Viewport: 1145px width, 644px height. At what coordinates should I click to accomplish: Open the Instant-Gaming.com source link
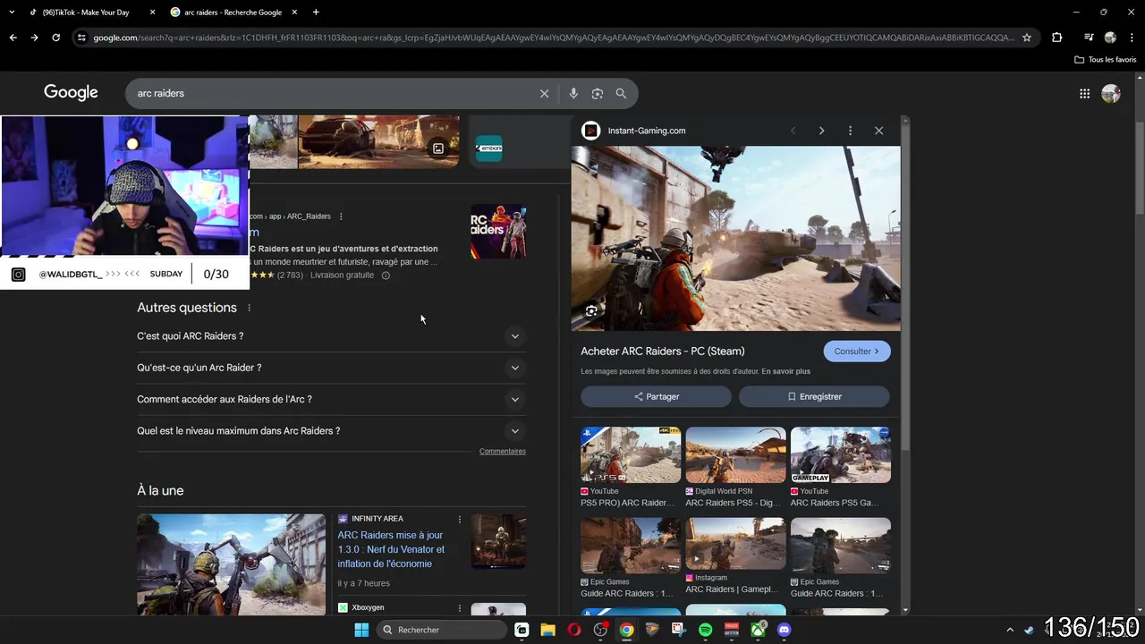[x=647, y=131]
